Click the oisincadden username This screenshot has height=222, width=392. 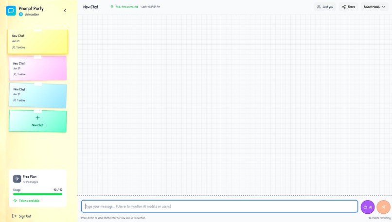(x=32, y=15)
